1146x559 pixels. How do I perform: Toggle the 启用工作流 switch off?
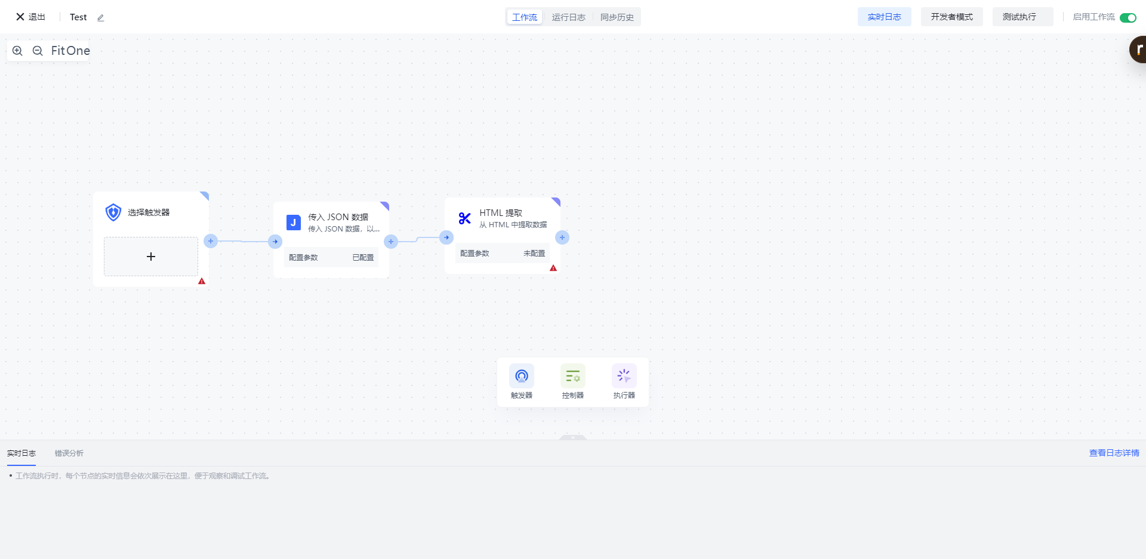coord(1127,17)
